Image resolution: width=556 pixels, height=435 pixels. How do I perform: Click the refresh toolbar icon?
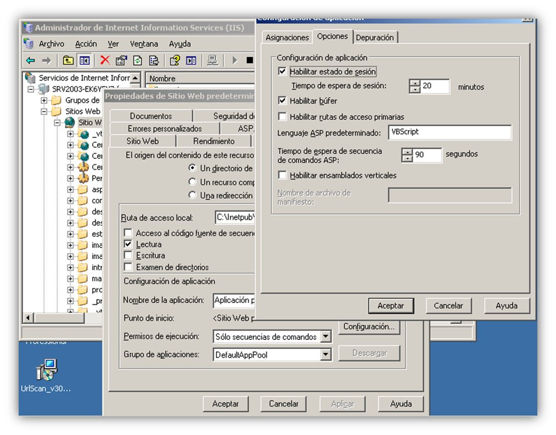[138, 60]
